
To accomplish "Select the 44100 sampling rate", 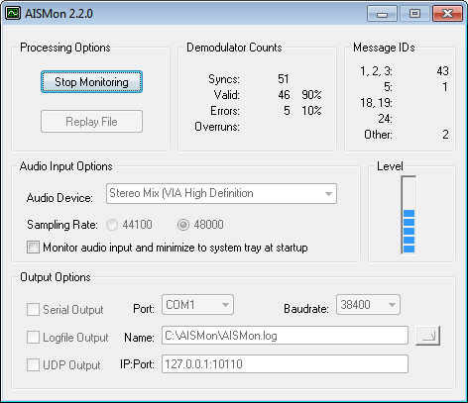I will (112, 225).
